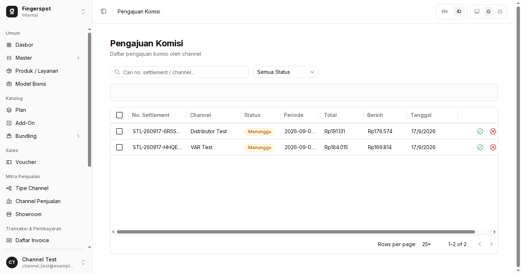Choose the system theme monitor icon
This screenshot has width=521, height=274.
[x=477, y=12]
